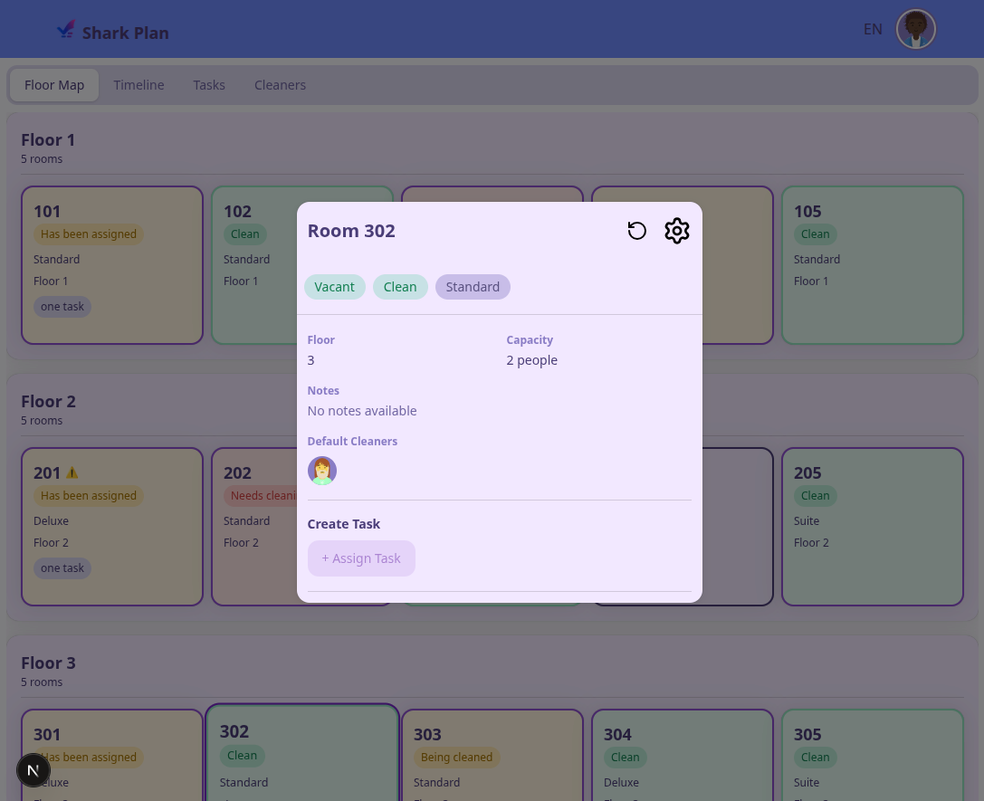Screen dimensions: 984x801
Task: Open Room 302 settings gear icon
Action: (x=676, y=231)
